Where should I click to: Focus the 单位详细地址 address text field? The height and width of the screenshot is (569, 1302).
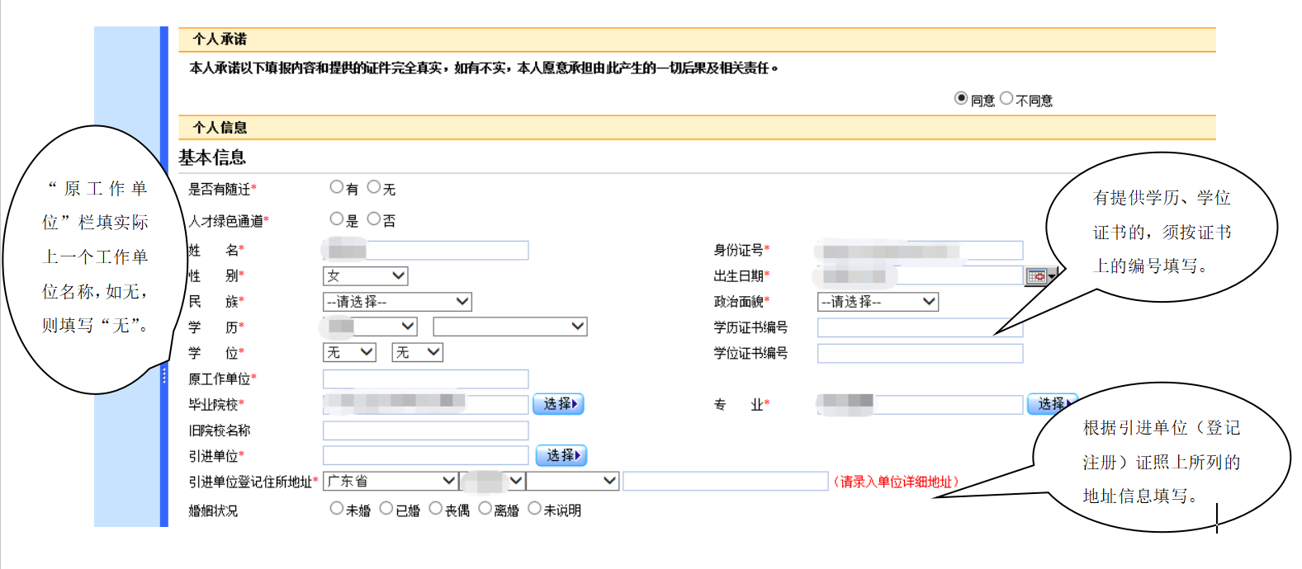click(x=725, y=482)
